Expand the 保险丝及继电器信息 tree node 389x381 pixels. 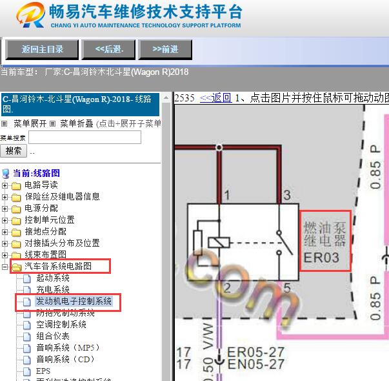5,197
